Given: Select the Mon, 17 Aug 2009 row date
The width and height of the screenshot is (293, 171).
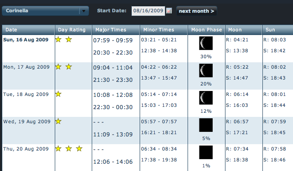Looking at the screenshot, I should click(x=26, y=67).
